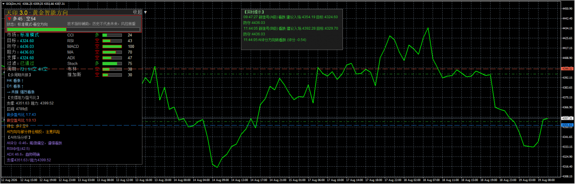Click the '支撑4351.63 / 阻力4399.52' summary line
Image resolution: width=575 pixels, height=184 pixels.
pos(29,160)
